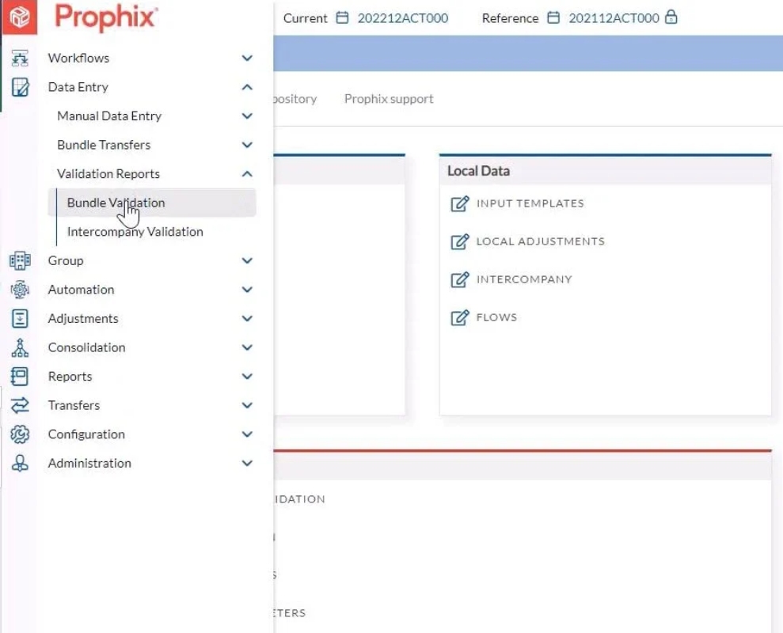
Task: Expand the Bundle Transfers chevron
Action: point(247,145)
